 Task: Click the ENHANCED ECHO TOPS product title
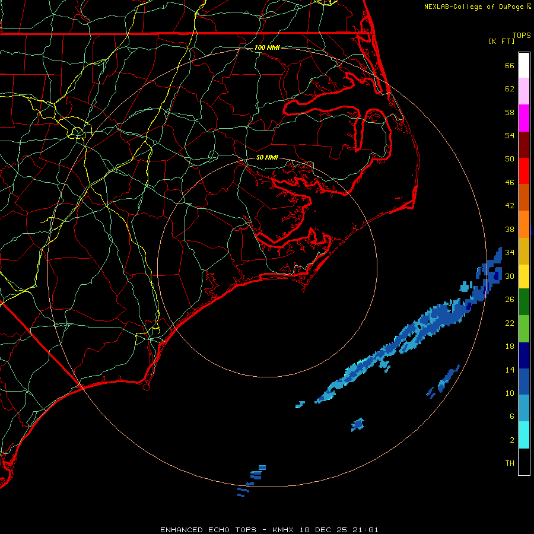tap(208, 530)
